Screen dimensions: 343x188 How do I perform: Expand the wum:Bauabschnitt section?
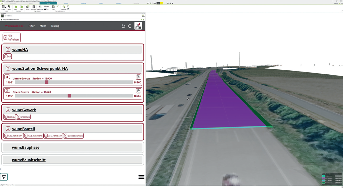(28, 160)
